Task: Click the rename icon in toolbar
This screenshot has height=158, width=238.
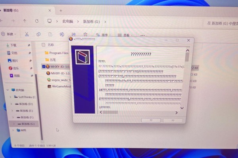Action: tap(62, 34)
